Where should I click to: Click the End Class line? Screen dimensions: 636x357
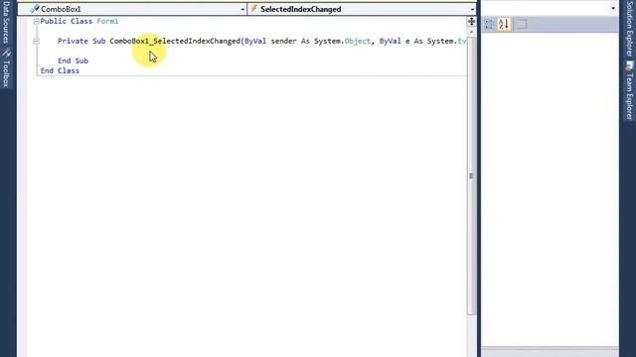click(x=60, y=70)
